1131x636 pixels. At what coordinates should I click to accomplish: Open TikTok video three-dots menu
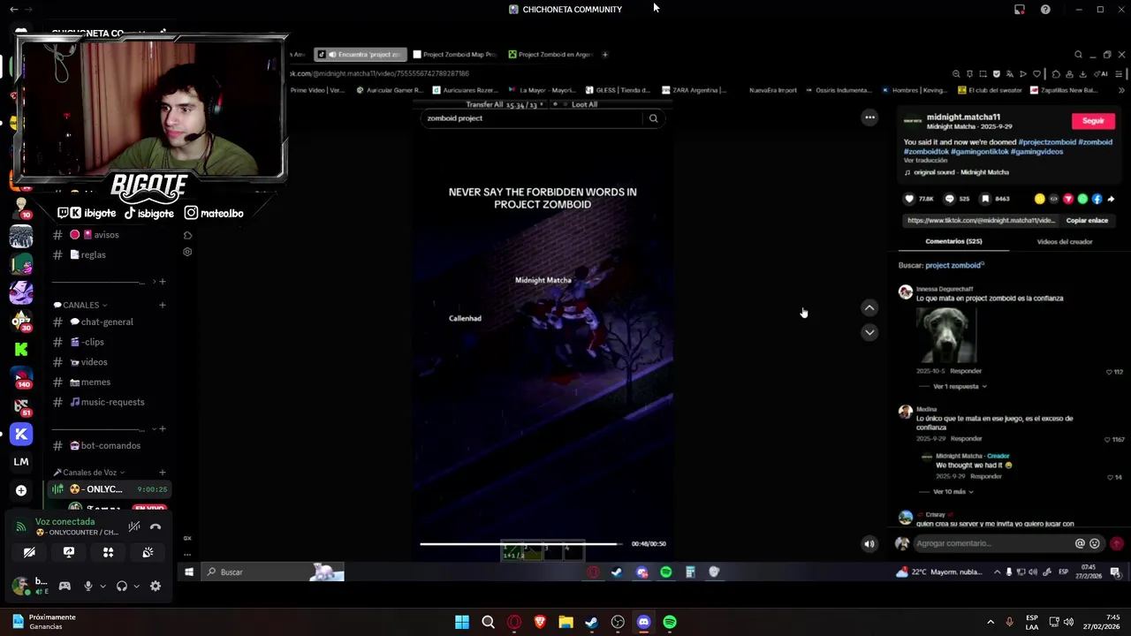pyautogui.click(x=869, y=117)
